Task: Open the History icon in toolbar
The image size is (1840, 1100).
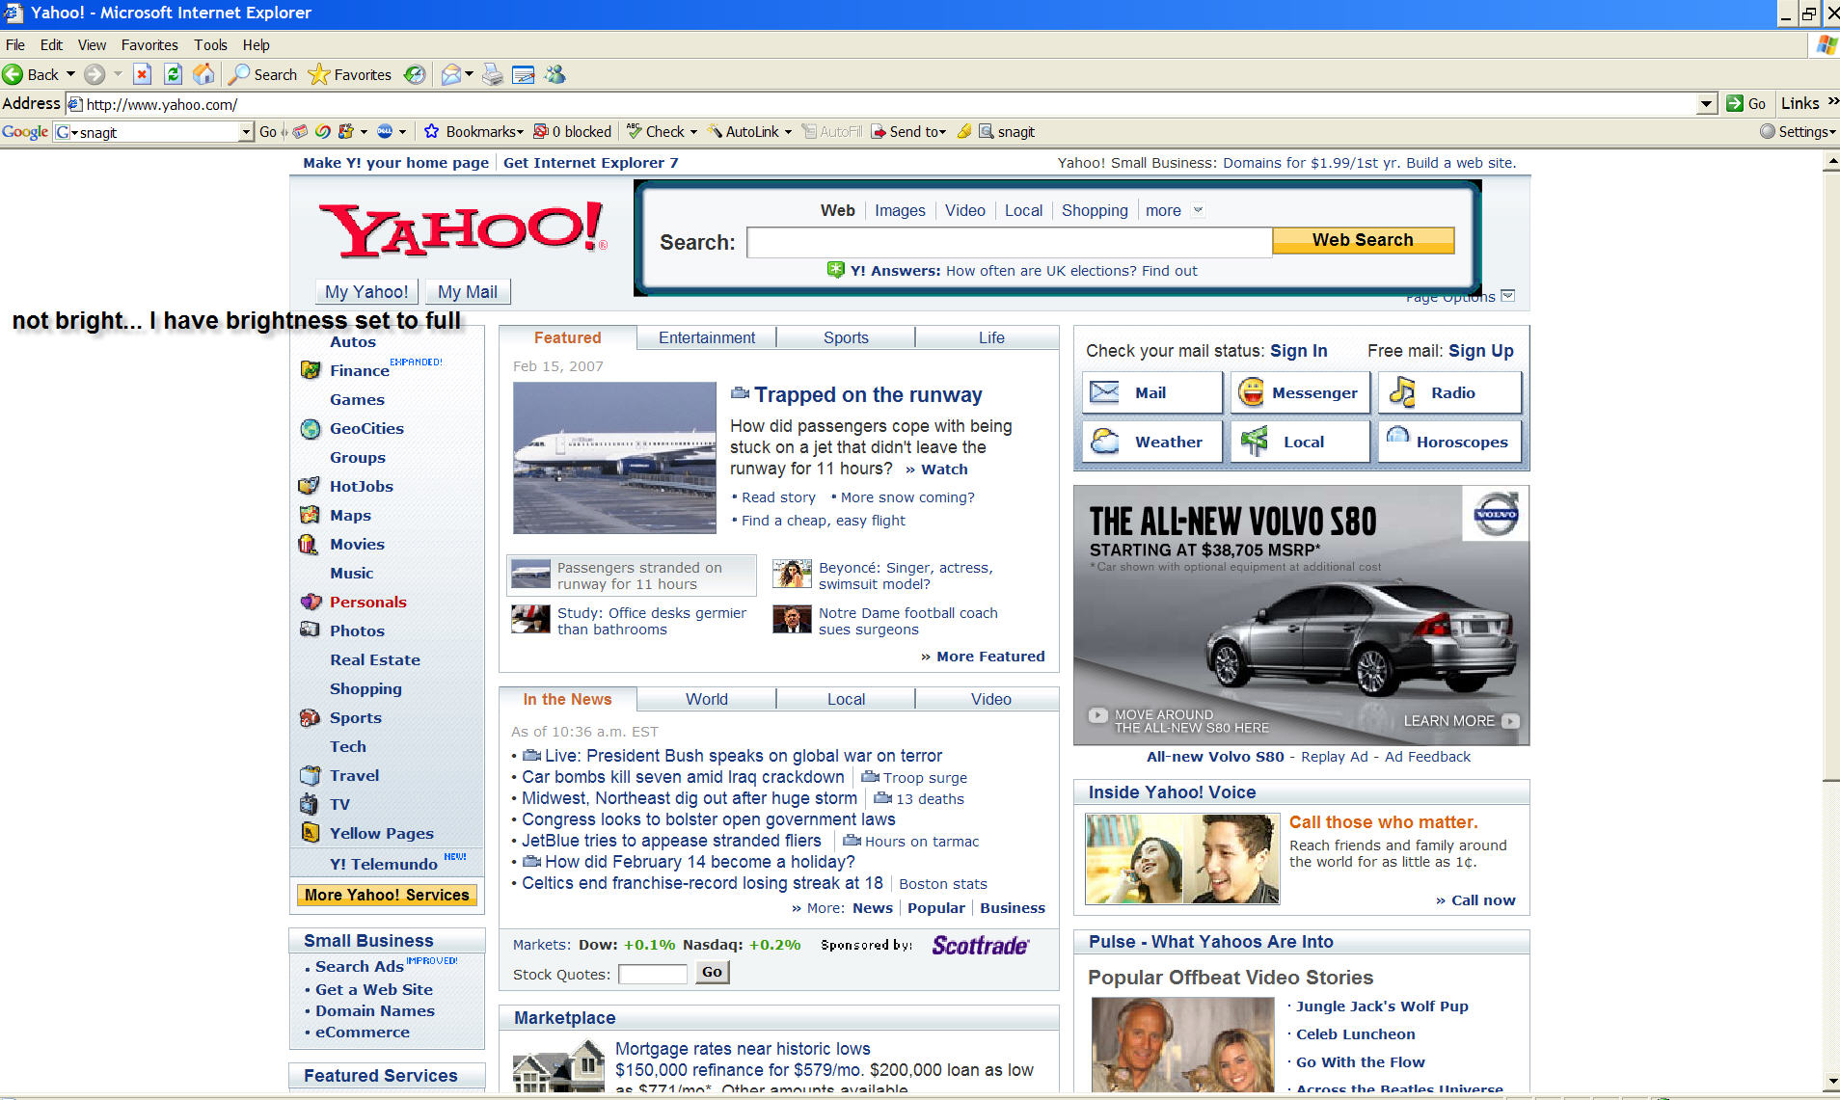Action: click(x=415, y=74)
